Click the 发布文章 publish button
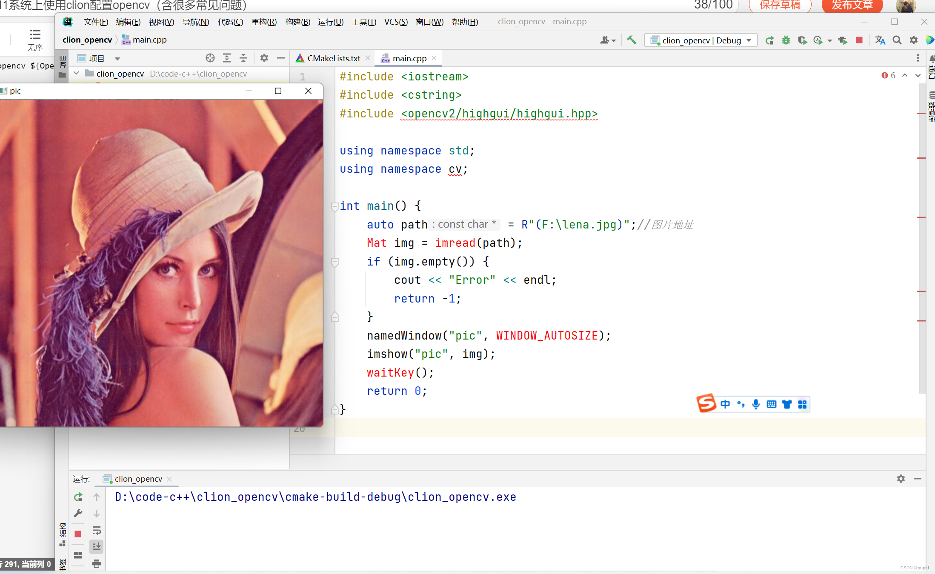This screenshot has height=574, width=935. click(852, 5)
